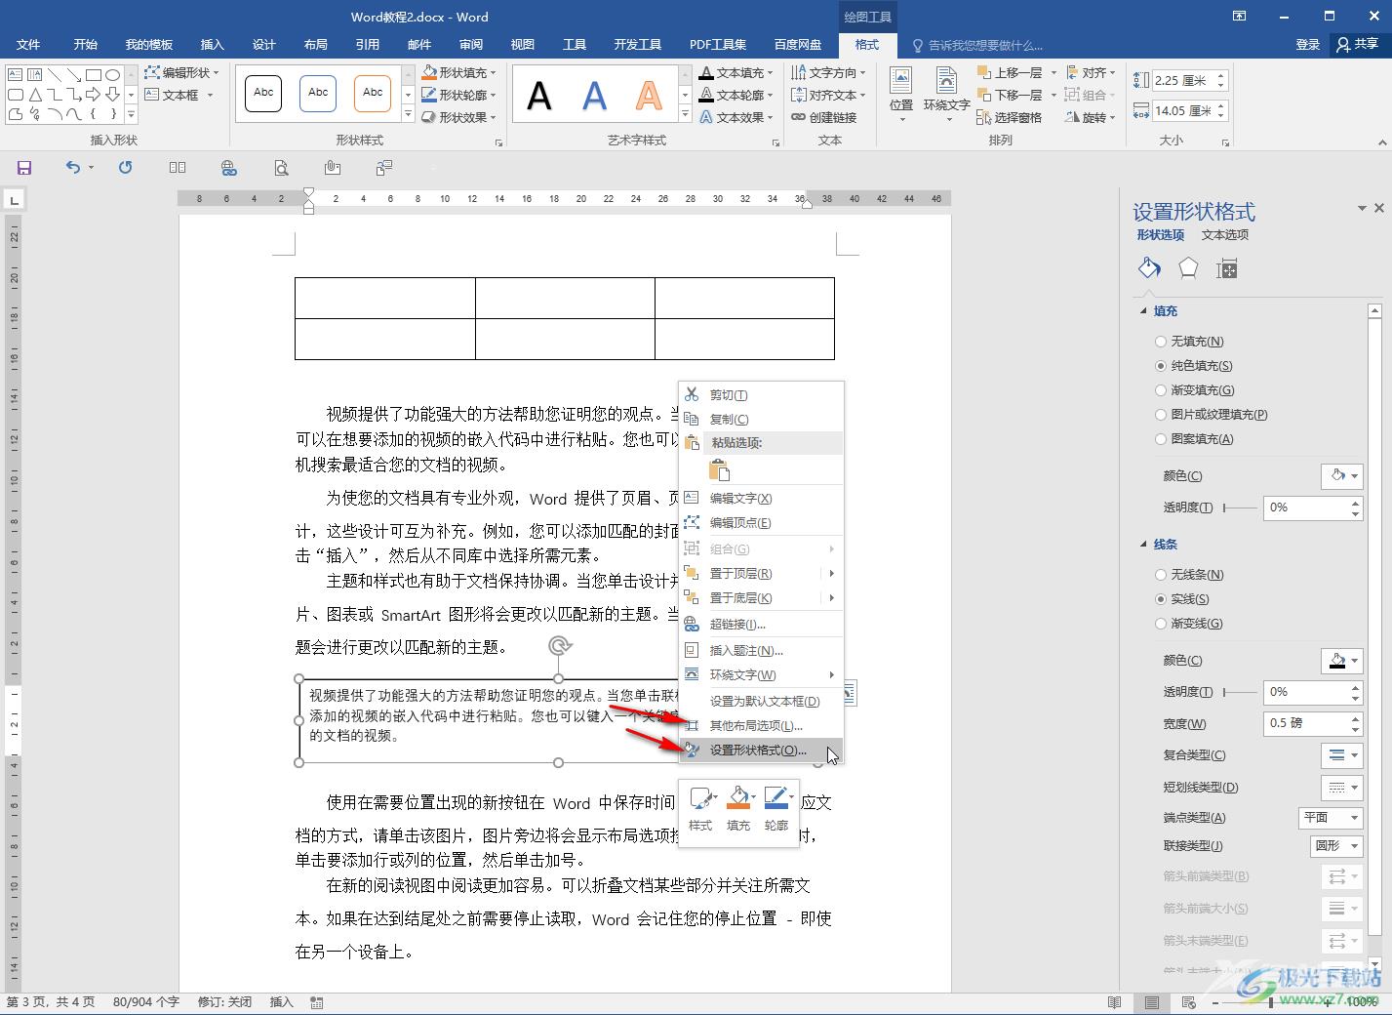Click Fill button in mini toolbar

[x=738, y=808]
